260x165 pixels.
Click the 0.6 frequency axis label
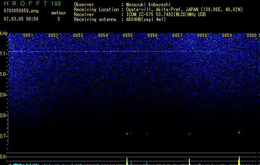[x=3, y=157]
